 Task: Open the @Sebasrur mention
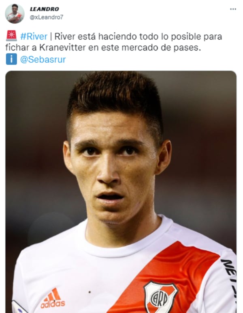43,59
